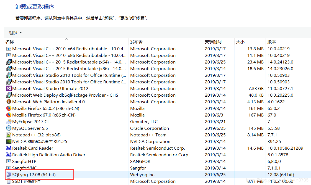This screenshot has height=185, width=311.
Task: Select Notepad++ (32-bit x86) entry
Action: 36,135
